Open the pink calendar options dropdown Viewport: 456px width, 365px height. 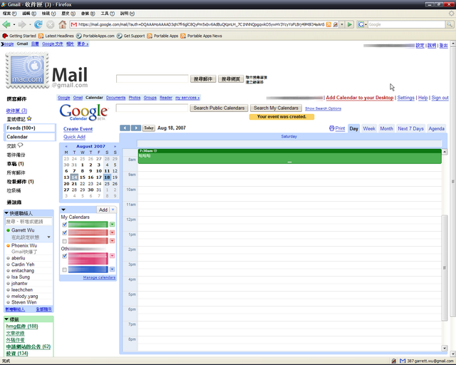pyautogui.click(x=113, y=255)
